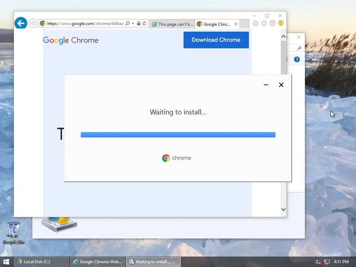Switch to "This page can't b..." tab

pyautogui.click(x=172, y=24)
